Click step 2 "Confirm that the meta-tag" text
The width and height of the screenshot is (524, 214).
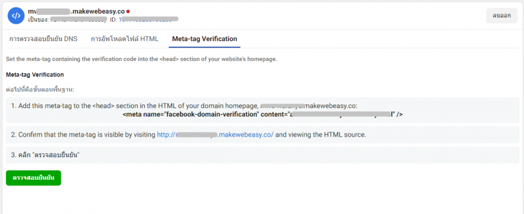[x=83, y=135]
